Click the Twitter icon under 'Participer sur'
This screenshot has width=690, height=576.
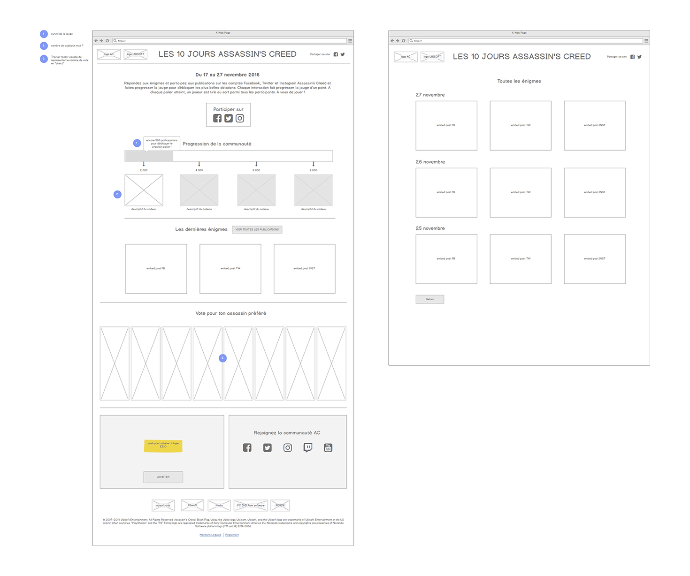(229, 118)
